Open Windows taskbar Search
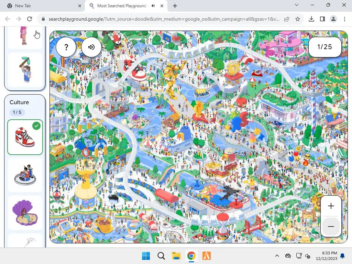This screenshot has width=352, height=264. [161, 256]
